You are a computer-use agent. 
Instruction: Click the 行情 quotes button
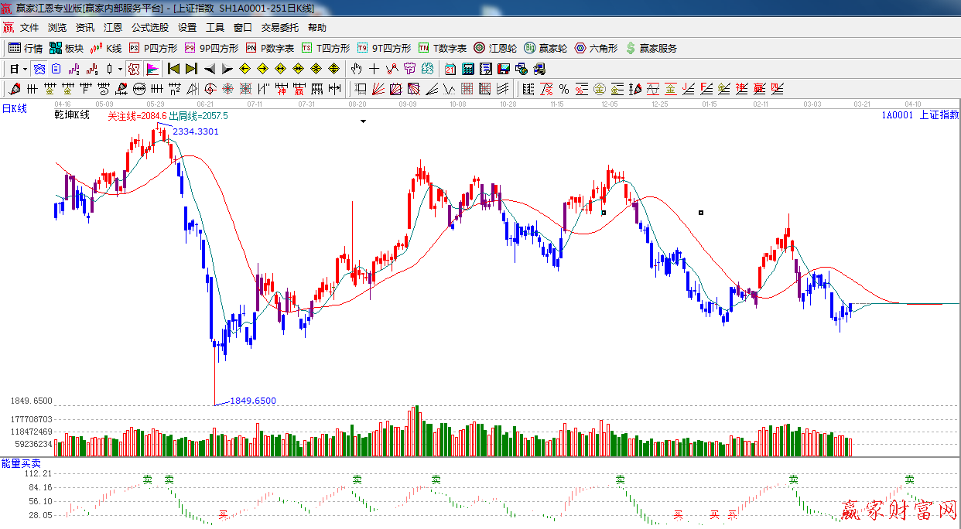pos(26,48)
